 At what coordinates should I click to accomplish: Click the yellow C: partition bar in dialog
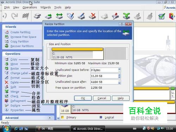click(x=77, y=49)
